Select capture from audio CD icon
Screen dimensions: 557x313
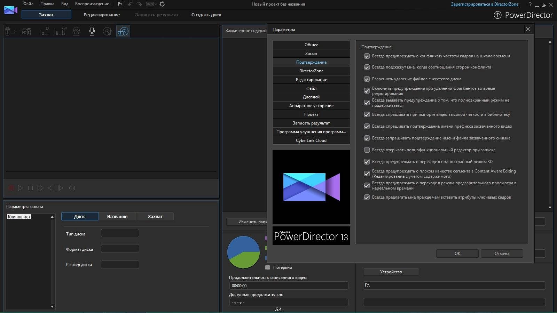pos(108,32)
